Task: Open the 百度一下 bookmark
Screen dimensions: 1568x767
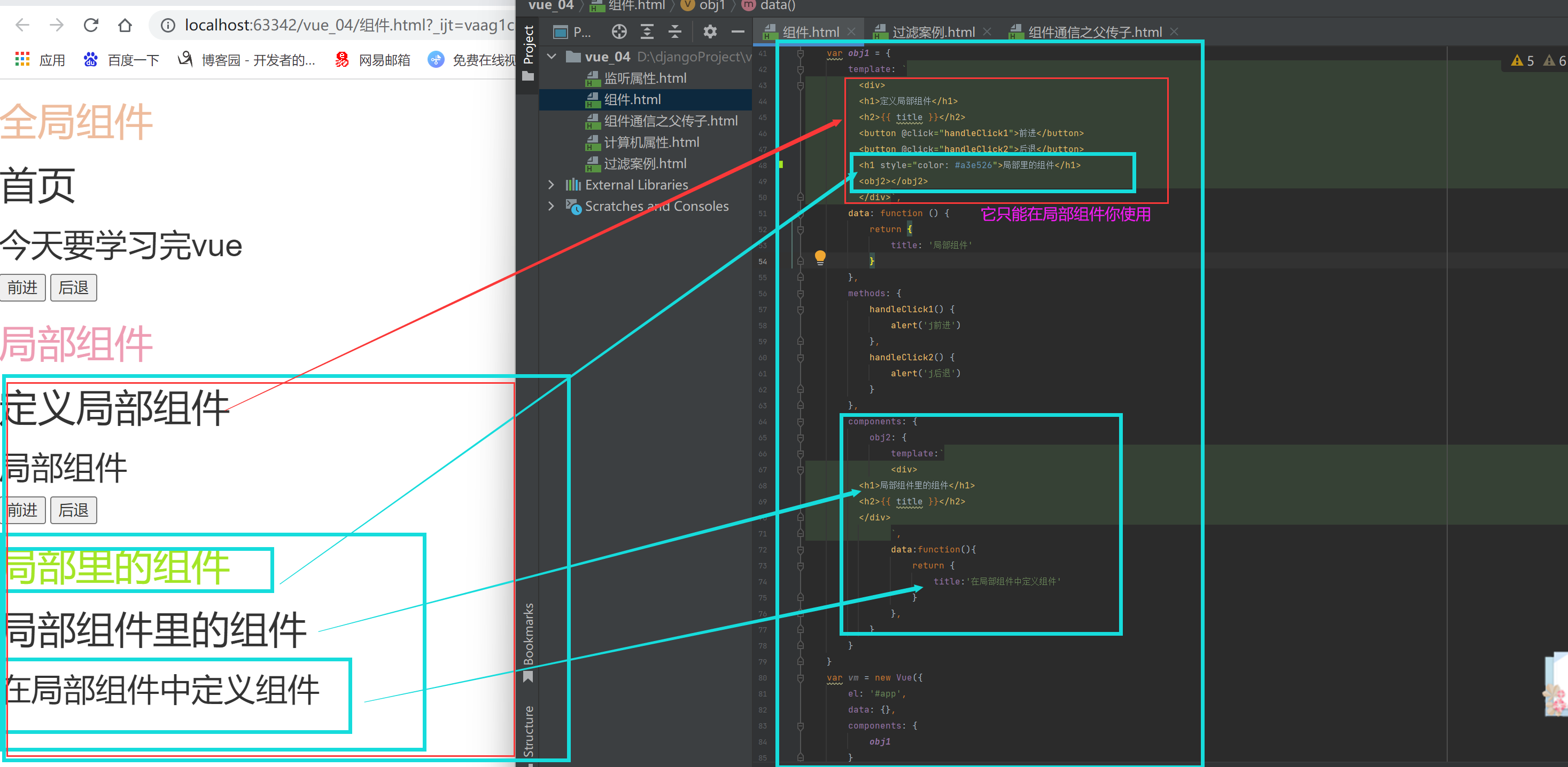Action: tap(122, 60)
